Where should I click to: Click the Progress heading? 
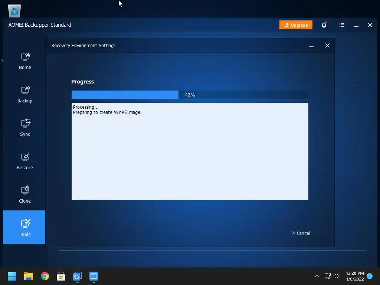(x=83, y=82)
